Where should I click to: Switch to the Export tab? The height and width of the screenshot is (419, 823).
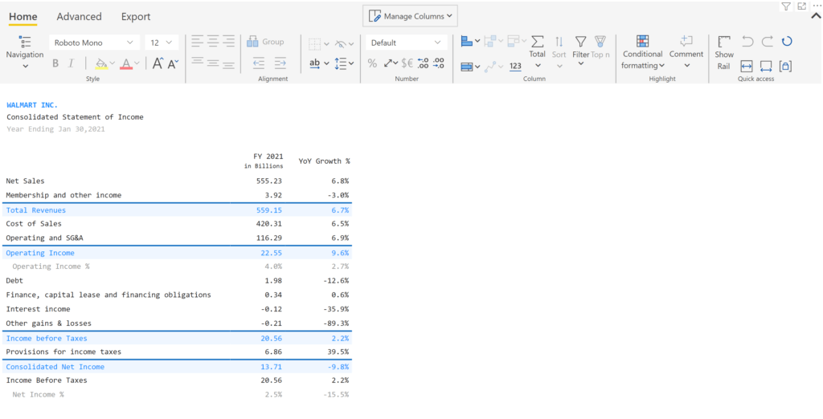(136, 17)
